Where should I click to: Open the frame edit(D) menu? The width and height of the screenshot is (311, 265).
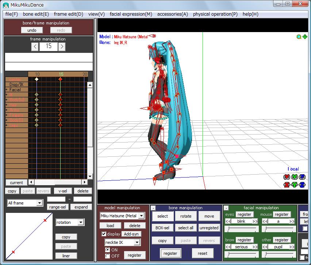68,14
